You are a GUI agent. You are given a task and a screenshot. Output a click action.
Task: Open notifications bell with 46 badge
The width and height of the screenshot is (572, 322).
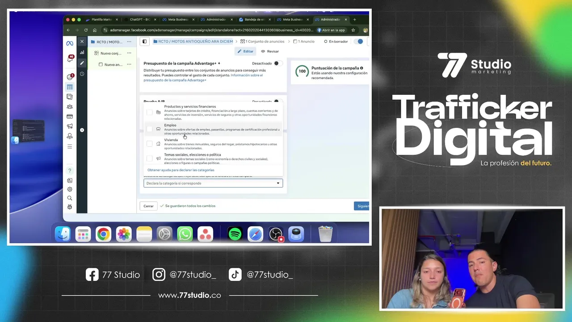70,59
